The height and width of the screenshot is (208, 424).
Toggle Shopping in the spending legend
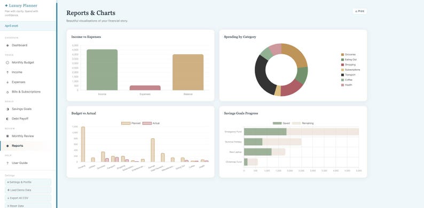pyautogui.click(x=348, y=65)
